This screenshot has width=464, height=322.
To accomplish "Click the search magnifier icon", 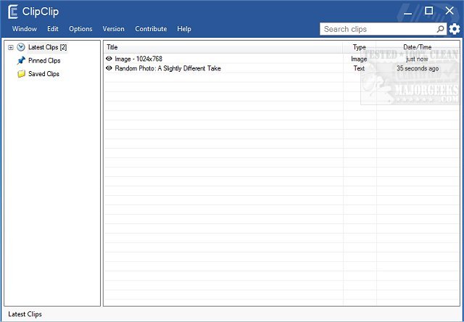I will (440, 29).
